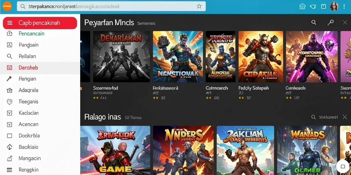Click the bookmark star in address bar
Screen dimensions: 351x175
pos(199,6)
